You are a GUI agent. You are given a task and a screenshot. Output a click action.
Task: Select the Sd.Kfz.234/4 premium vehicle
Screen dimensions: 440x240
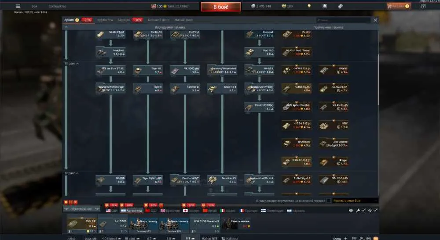tap(334, 89)
